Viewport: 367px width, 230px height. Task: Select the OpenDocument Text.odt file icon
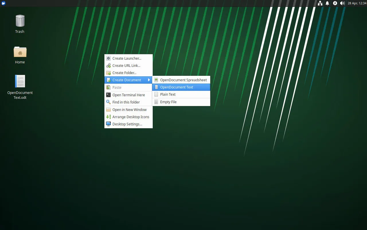pyautogui.click(x=20, y=81)
